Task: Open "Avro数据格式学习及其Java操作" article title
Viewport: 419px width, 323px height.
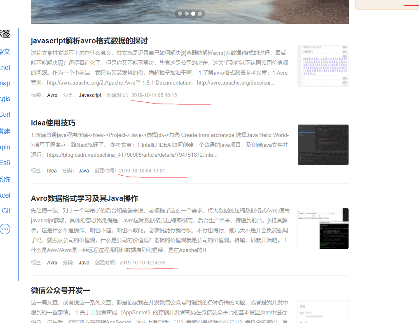Action: point(84,198)
